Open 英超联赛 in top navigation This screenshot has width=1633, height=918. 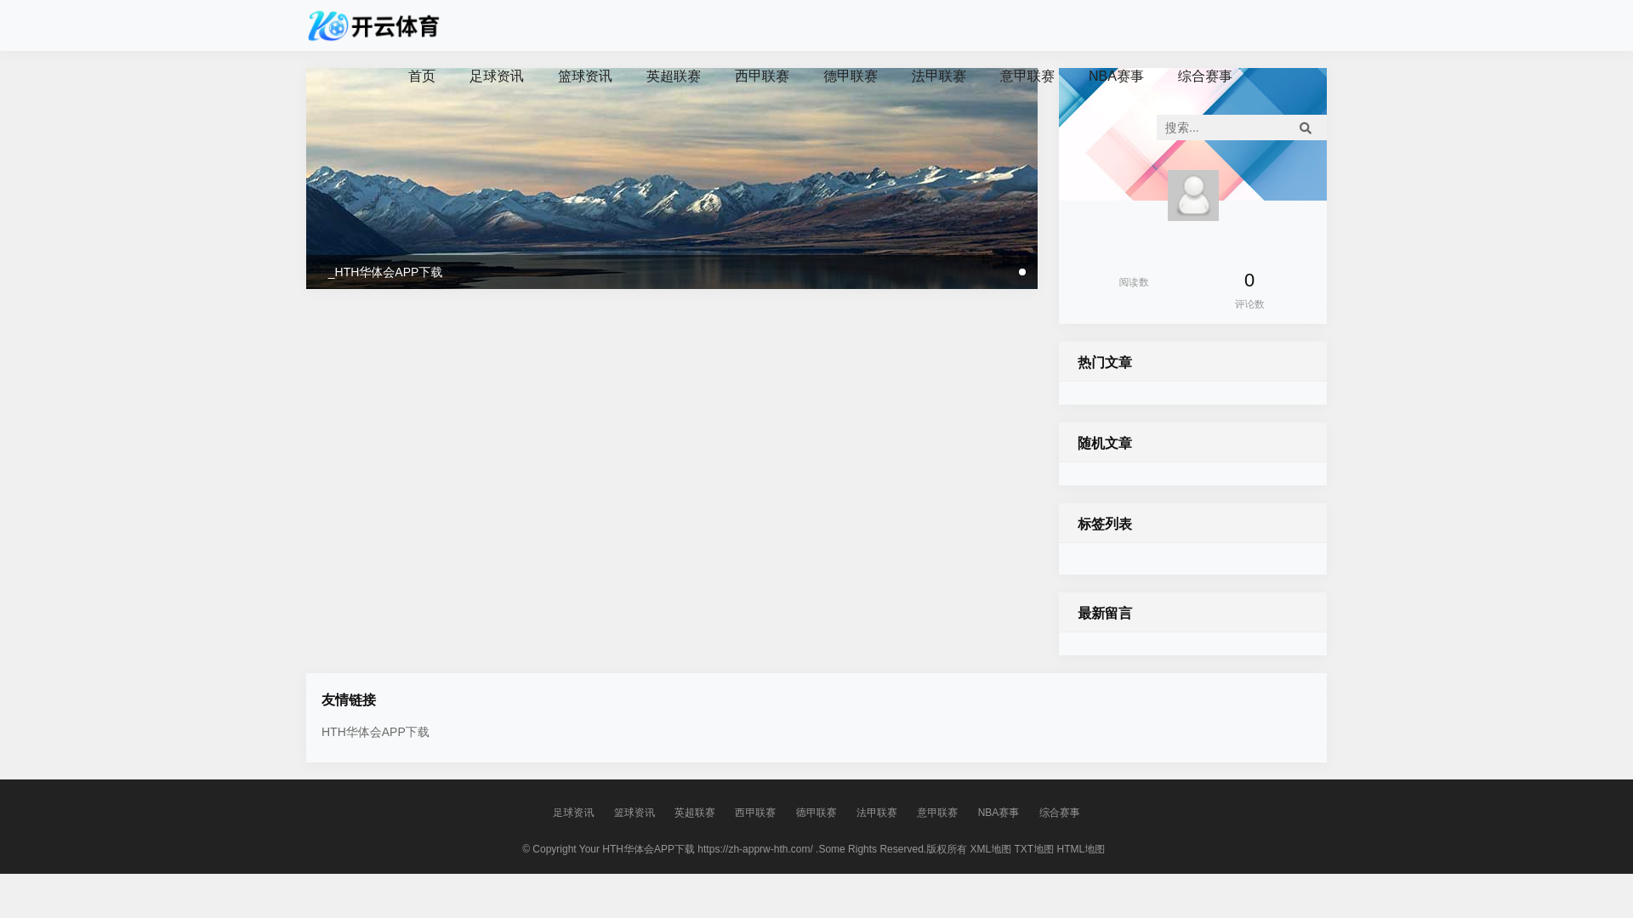(674, 76)
